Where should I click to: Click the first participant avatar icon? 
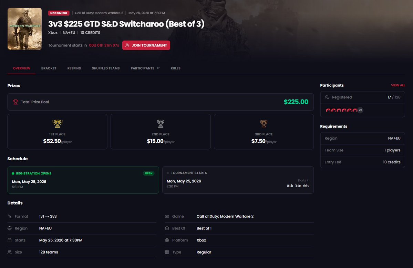[x=328, y=110]
